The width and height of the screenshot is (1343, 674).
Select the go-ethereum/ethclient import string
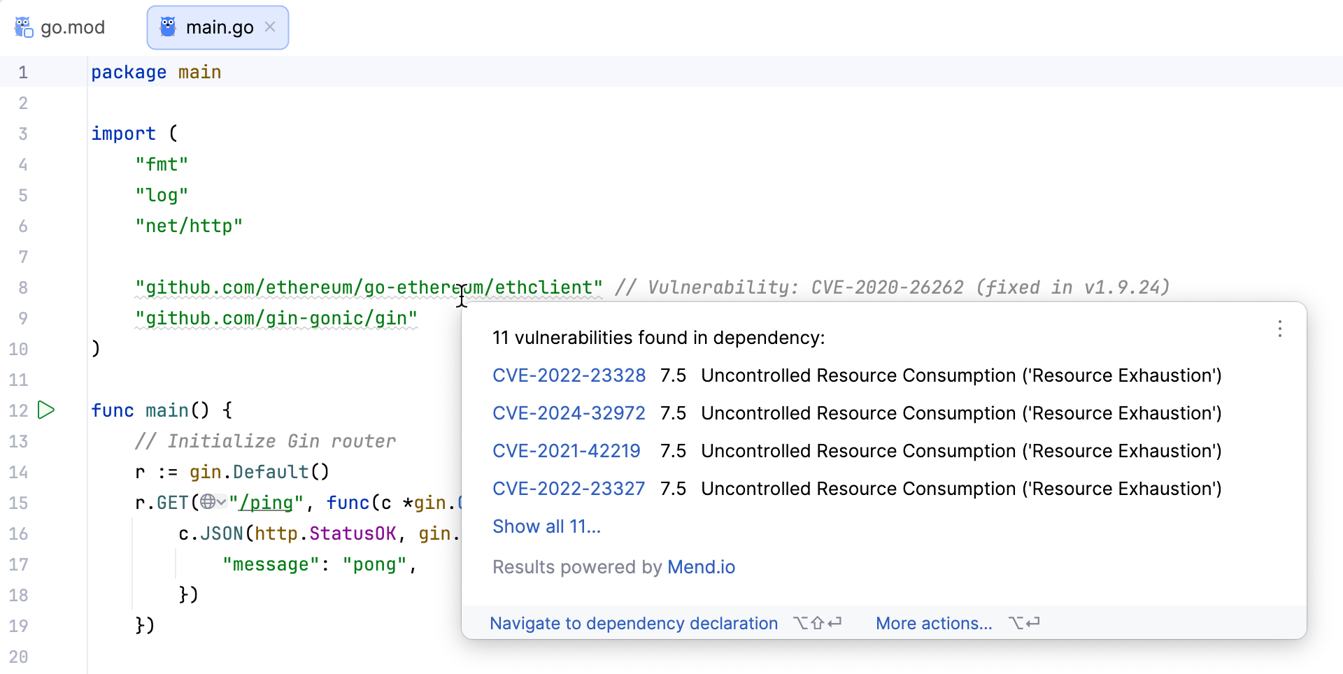367,287
